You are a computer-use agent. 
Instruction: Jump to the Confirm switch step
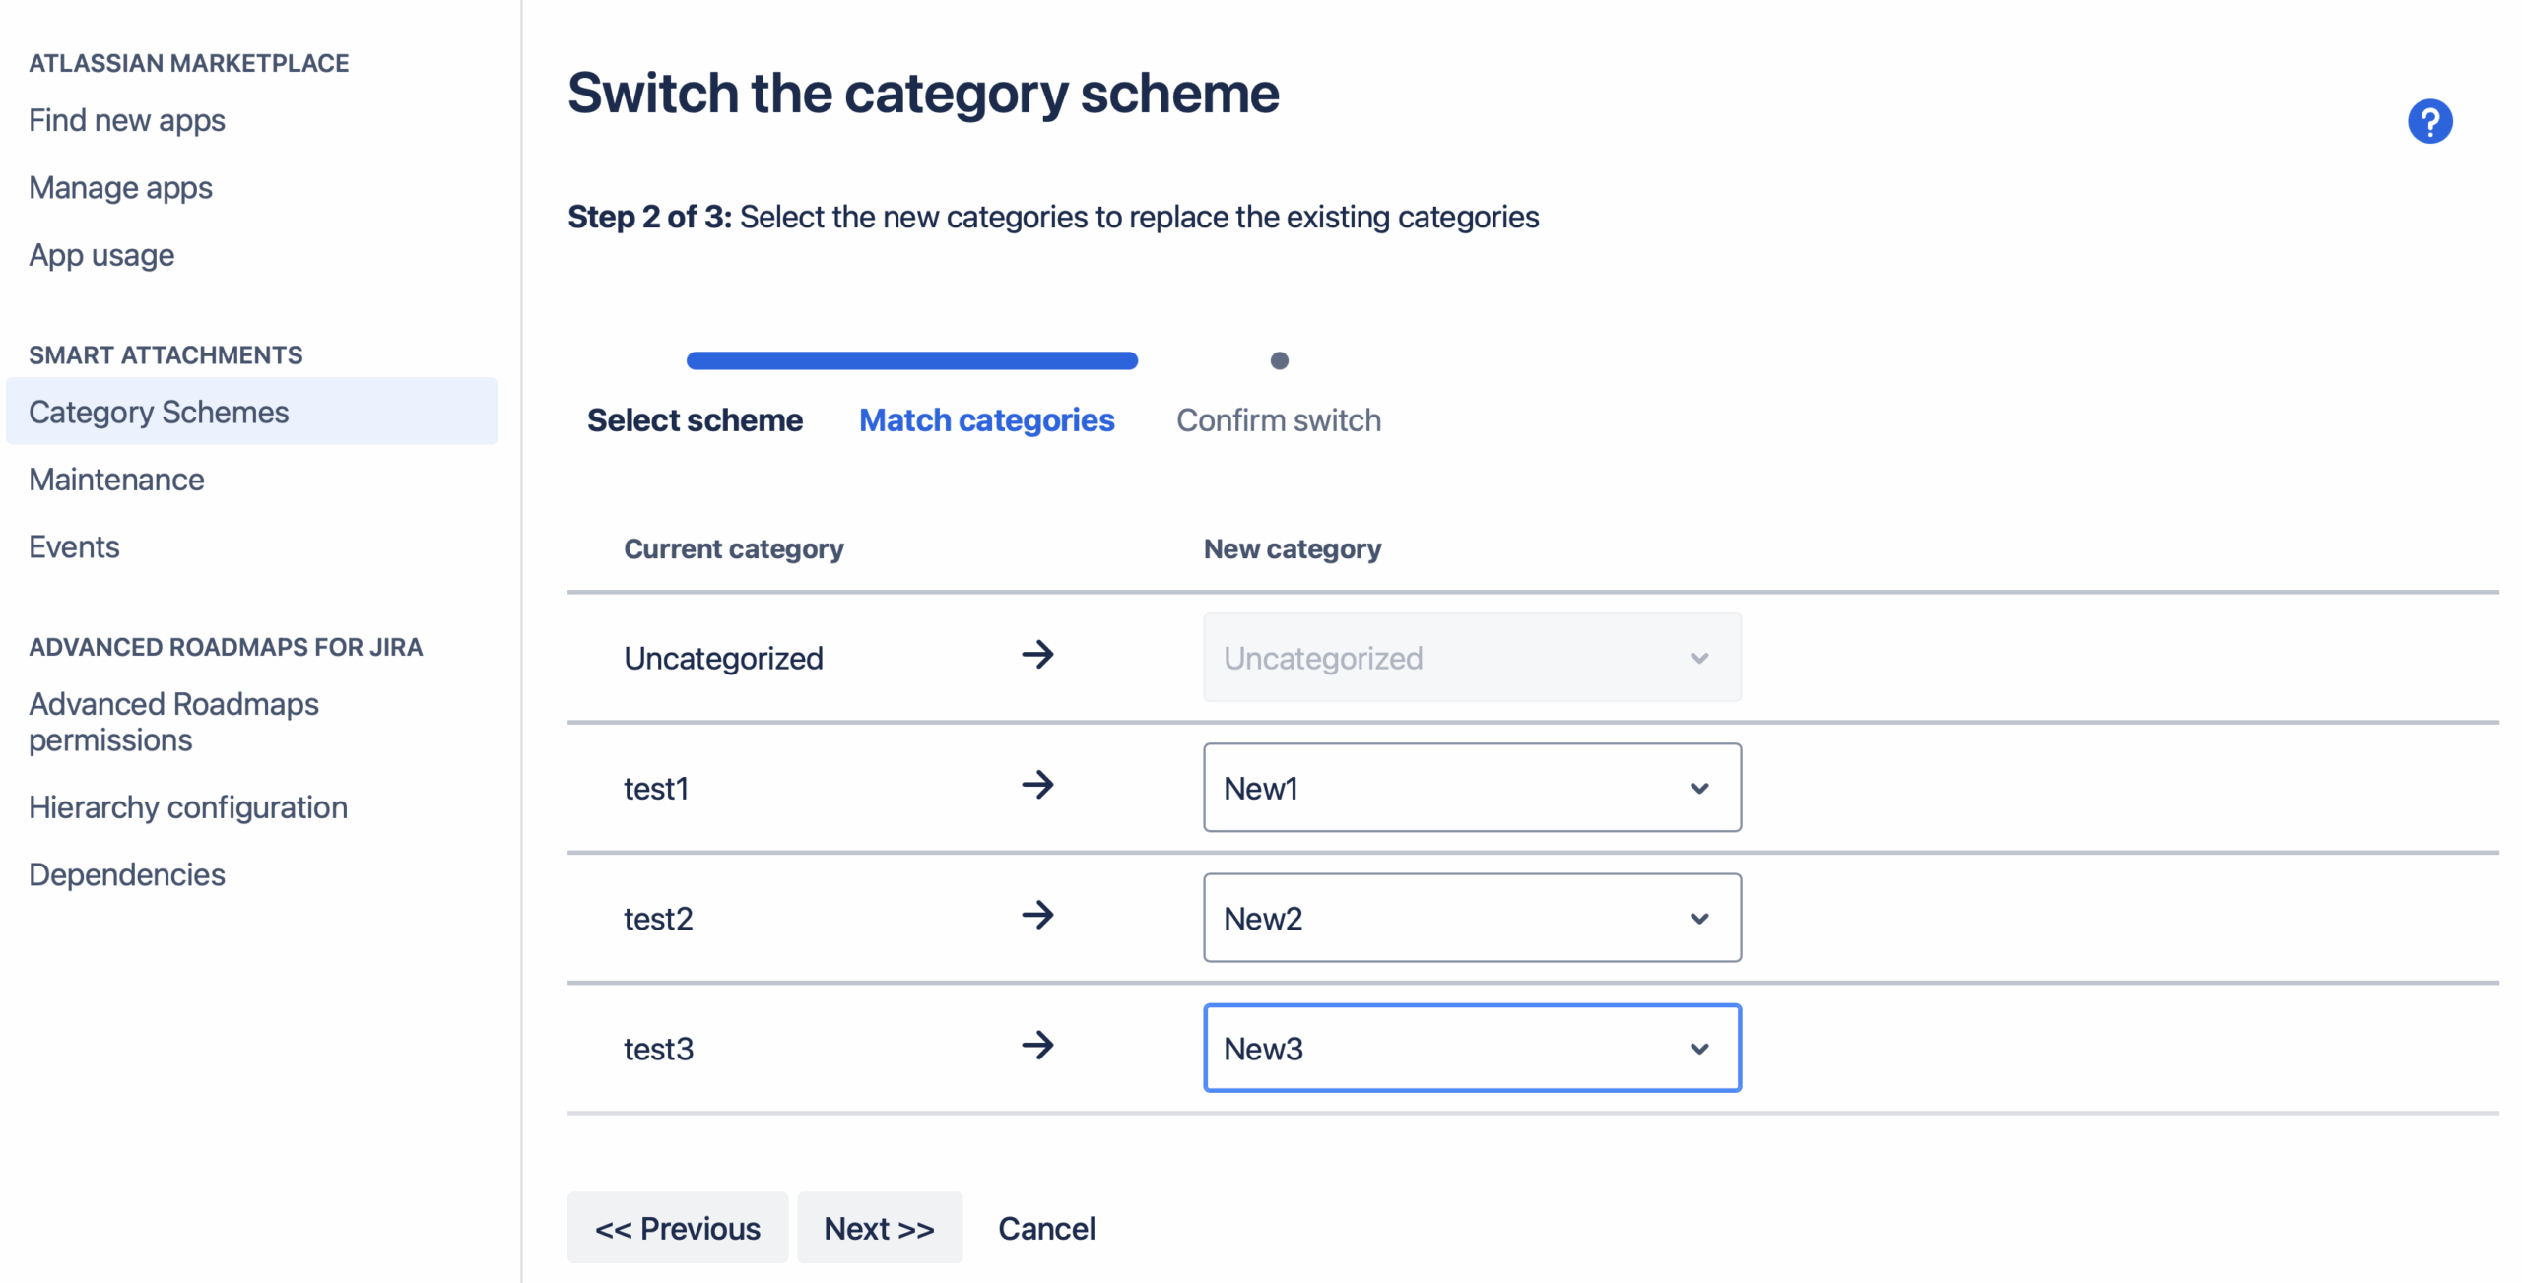(1278, 420)
